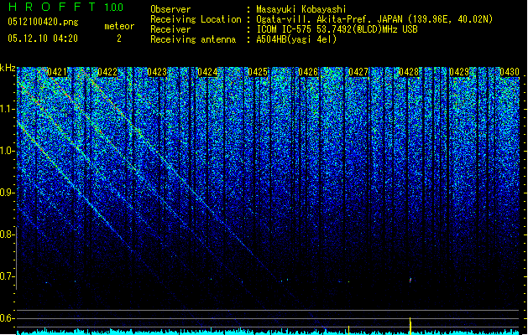Click the 1.0 frequency axis label

pos(7,152)
